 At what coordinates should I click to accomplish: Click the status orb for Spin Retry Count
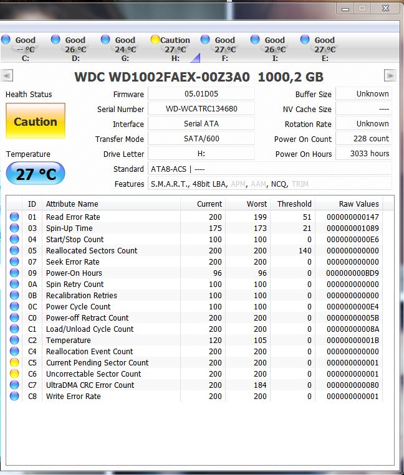click(x=14, y=284)
